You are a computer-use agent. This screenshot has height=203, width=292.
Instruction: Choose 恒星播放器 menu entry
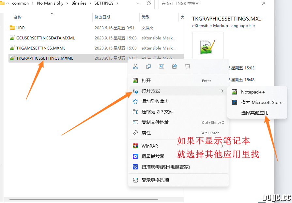[x=178, y=156]
